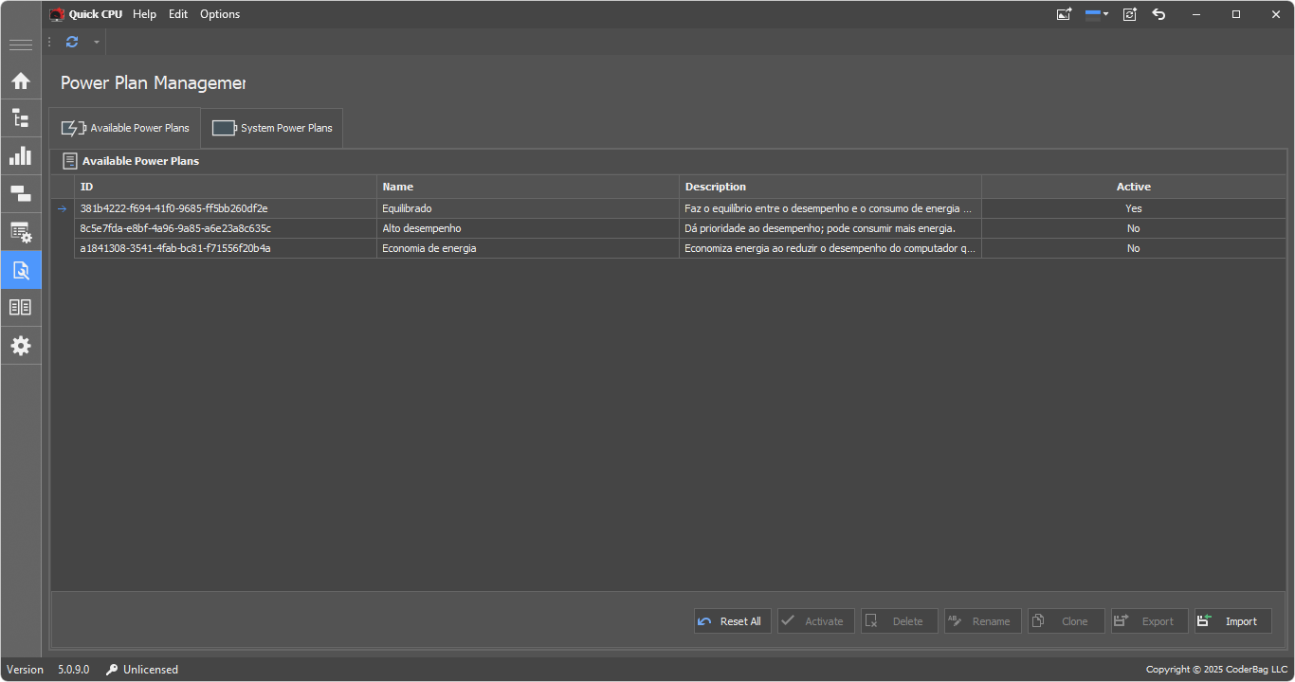Expand the dropdown arrow beside the refresh icon
1295x682 pixels.
pos(96,42)
